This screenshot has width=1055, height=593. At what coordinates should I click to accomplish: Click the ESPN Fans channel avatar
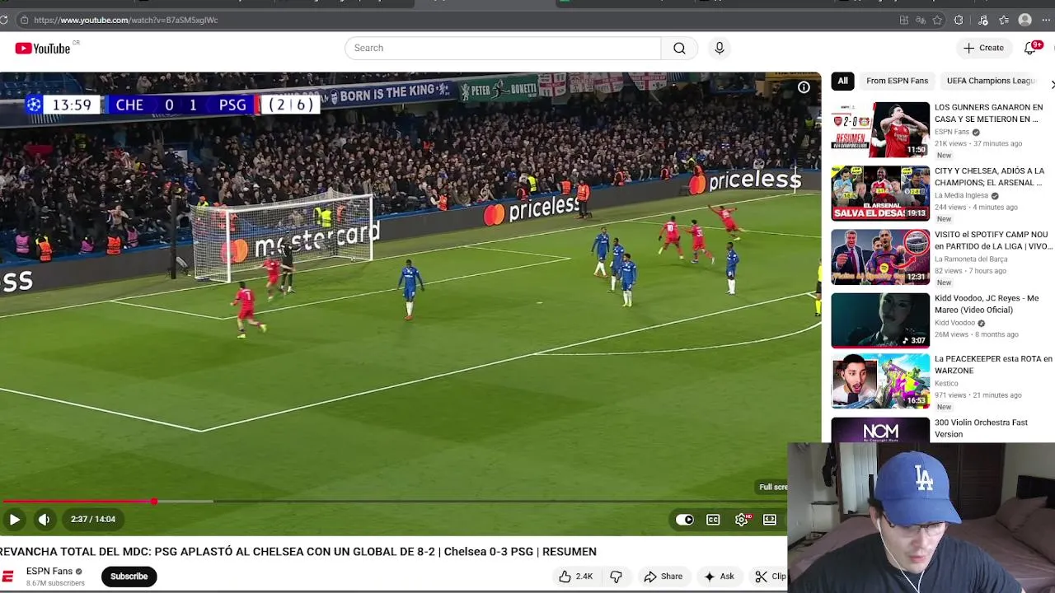[7, 577]
